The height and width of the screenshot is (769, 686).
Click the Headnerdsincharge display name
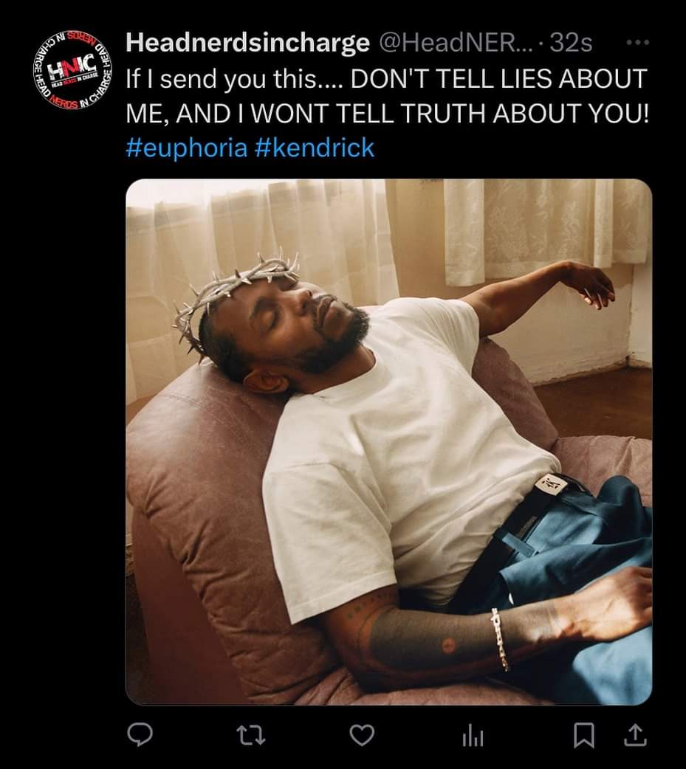pyautogui.click(x=248, y=43)
